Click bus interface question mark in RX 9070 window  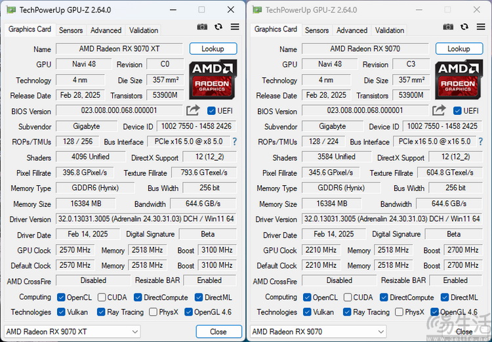480,142
